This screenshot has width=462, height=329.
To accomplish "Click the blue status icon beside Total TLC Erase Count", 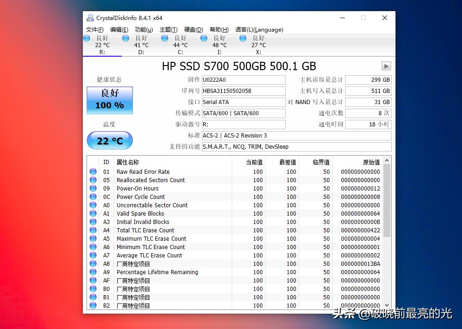I will [x=94, y=230].
